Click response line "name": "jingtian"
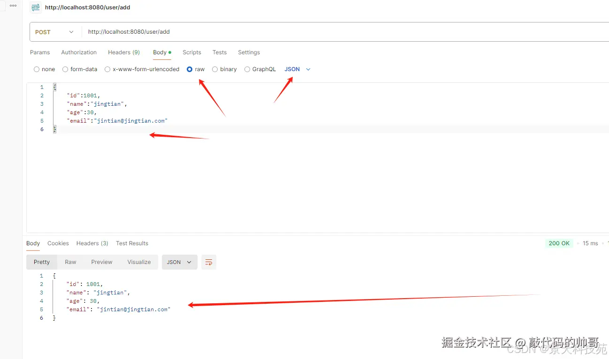Image resolution: width=609 pixels, height=359 pixels. pyautogui.click(x=98, y=293)
